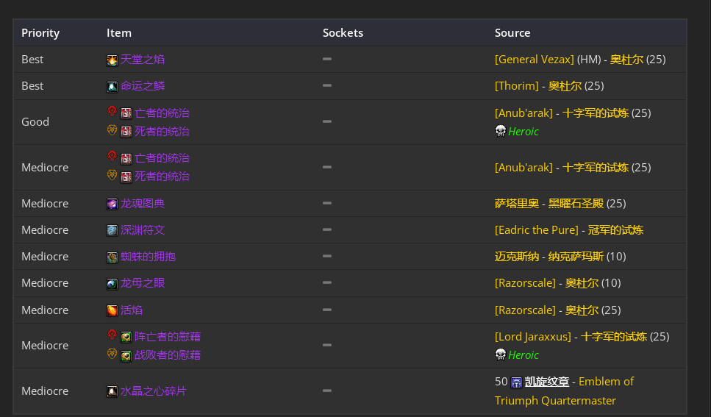This screenshot has height=417, width=711.
Task: Click the 水晶之心碎片 item icon
Action: [x=112, y=392]
